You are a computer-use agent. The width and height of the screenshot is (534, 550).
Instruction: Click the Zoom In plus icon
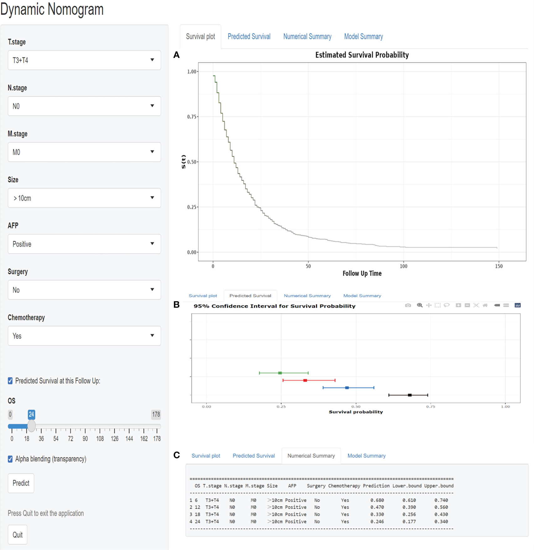(458, 305)
